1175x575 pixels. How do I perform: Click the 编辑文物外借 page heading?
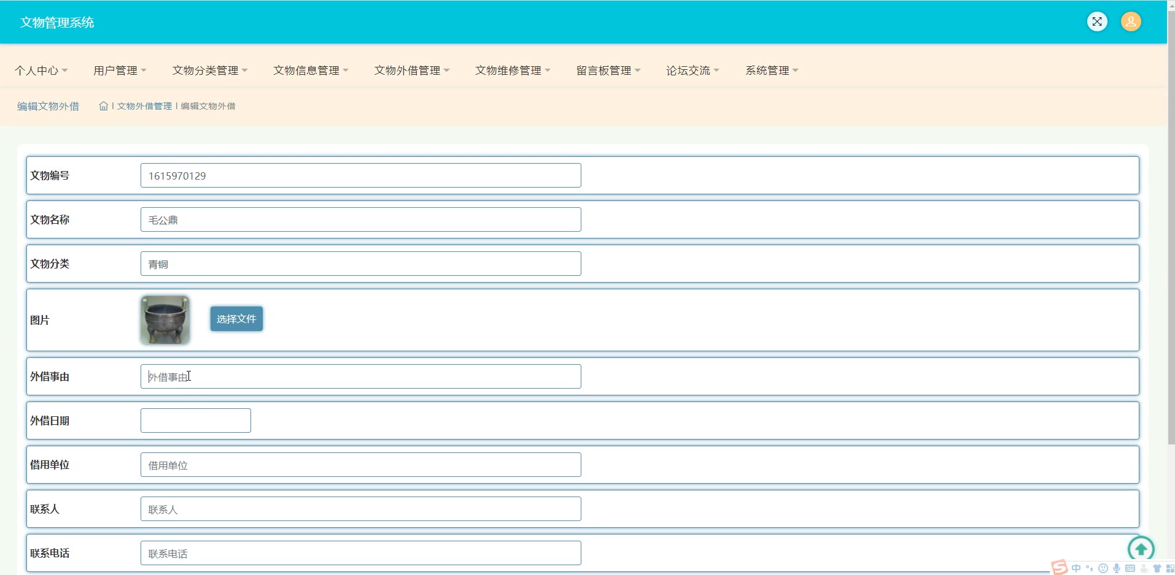pos(48,106)
